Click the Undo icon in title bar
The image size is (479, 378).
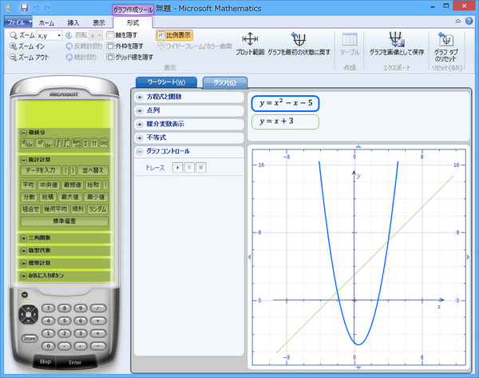(36, 8)
